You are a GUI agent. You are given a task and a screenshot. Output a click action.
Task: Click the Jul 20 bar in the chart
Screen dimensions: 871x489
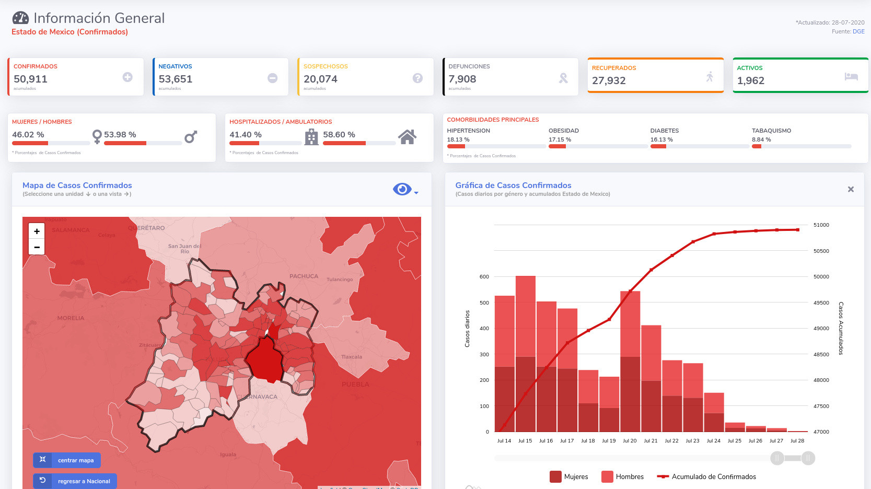(630, 361)
